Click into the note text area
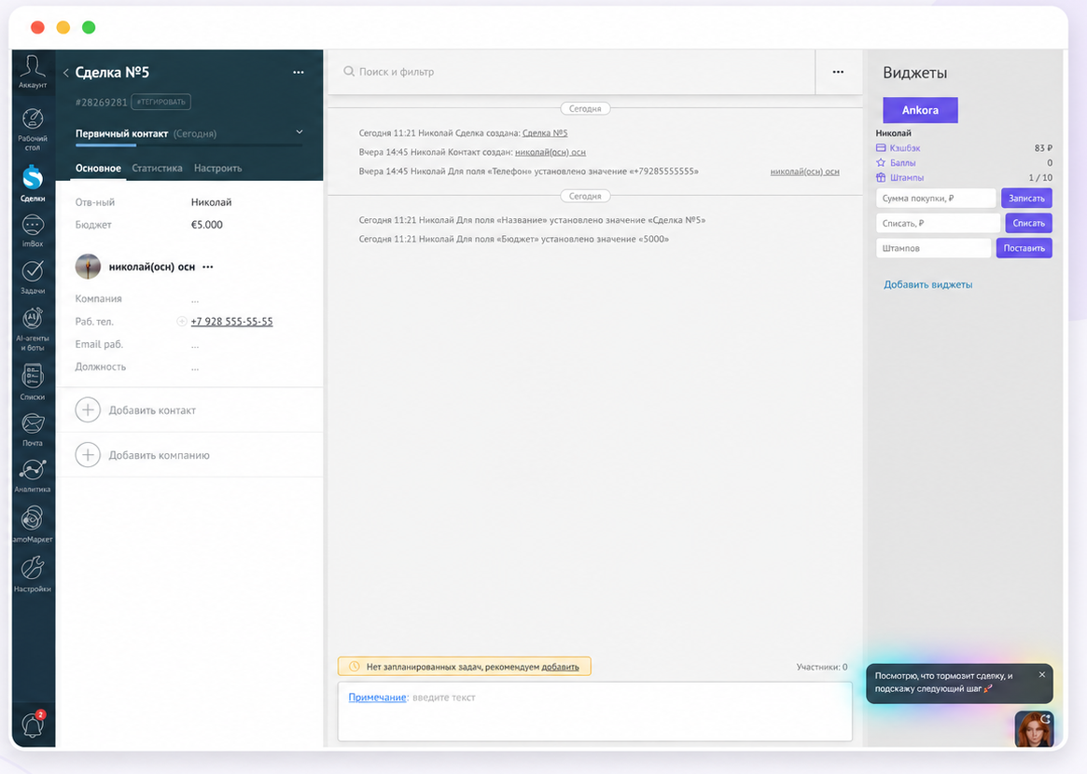The height and width of the screenshot is (774, 1087). tap(594, 712)
